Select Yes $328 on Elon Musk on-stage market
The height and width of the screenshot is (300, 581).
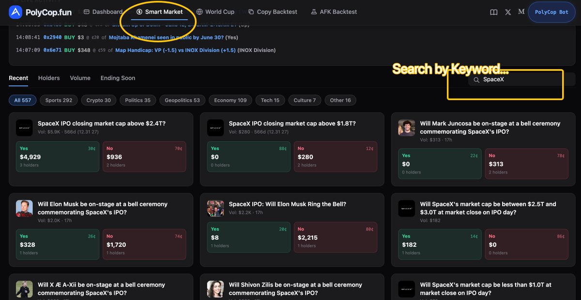pyautogui.click(x=58, y=245)
